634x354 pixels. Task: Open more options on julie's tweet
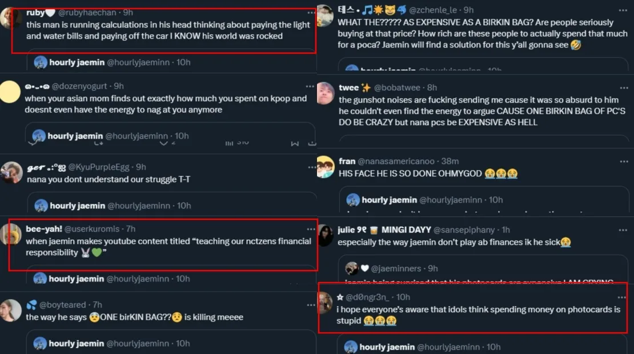[623, 230]
